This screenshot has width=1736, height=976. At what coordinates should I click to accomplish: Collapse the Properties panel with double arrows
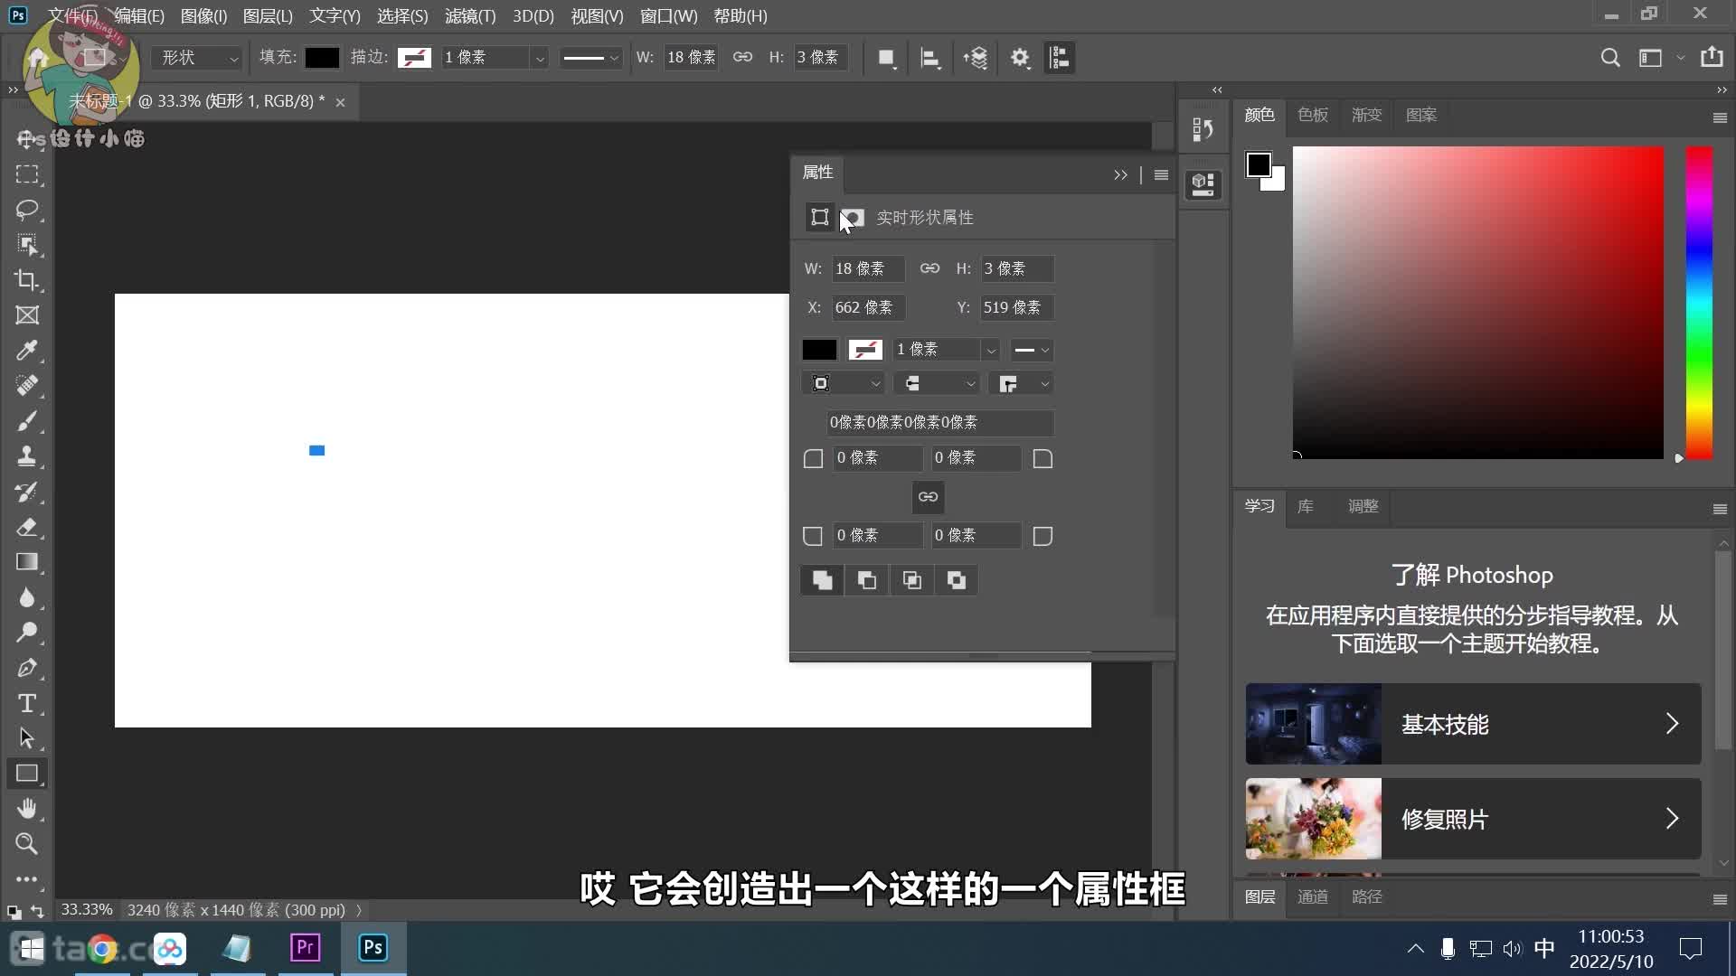pos(1120,174)
